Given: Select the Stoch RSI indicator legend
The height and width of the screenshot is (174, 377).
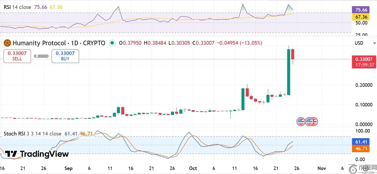Looking at the screenshot, I should [32, 134].
